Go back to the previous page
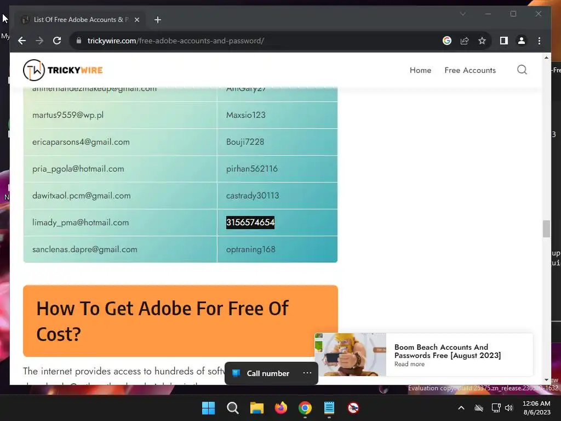 (22, 41)
